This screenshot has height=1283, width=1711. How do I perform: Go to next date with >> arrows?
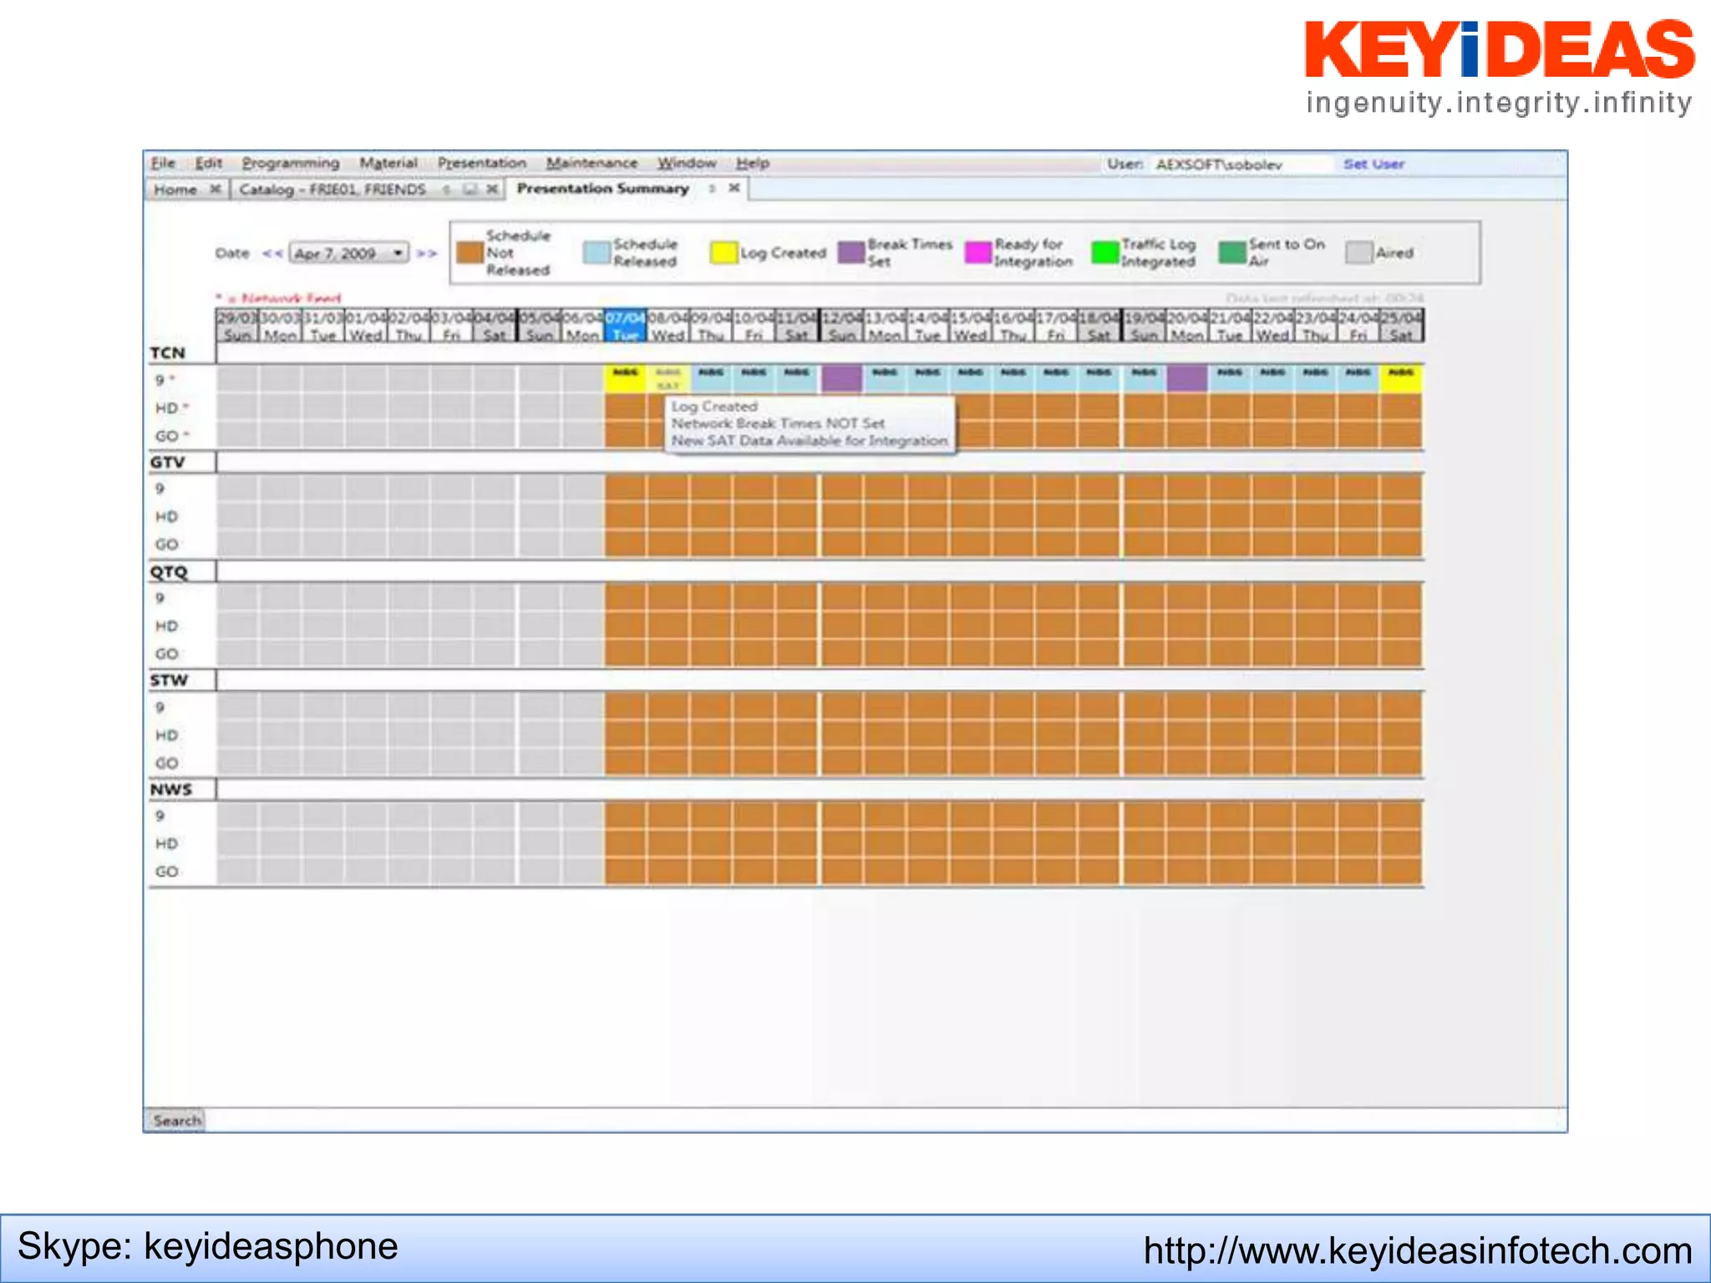tap(427, 253)
